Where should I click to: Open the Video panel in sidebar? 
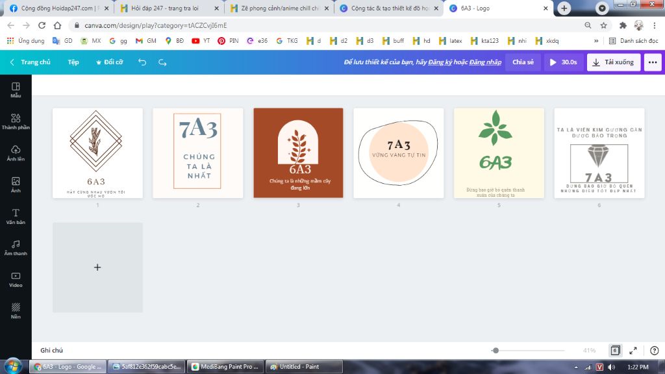(x=16, y=279)
